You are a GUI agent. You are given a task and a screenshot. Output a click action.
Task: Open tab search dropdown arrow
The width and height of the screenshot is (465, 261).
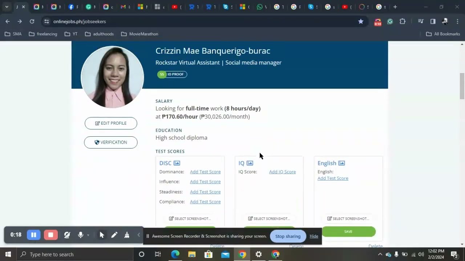[x=7, y=7]
